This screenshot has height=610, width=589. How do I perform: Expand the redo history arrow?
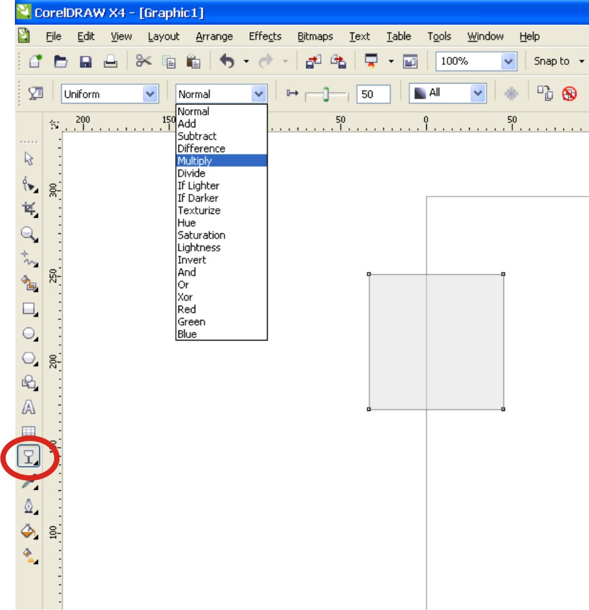click(x=285, y=61)
